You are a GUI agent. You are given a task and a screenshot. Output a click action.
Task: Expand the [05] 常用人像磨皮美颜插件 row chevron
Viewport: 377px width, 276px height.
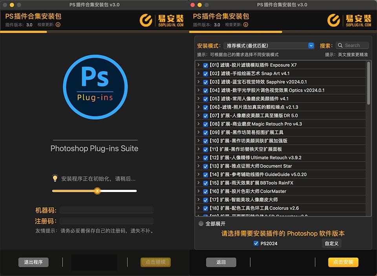pos(198,98)
